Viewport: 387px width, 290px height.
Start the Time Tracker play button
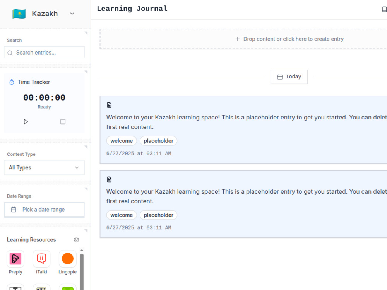tap(26, 121)
